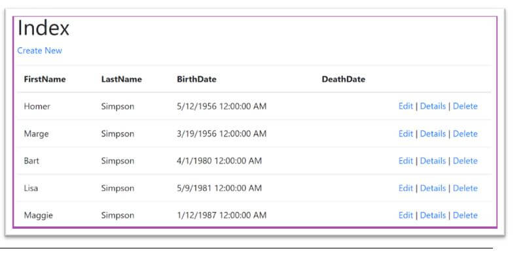Click birth date 5/9/1981 12:00:00 AM
The image size is (523, 255).
pyautogui.click(x=219, y=188)
